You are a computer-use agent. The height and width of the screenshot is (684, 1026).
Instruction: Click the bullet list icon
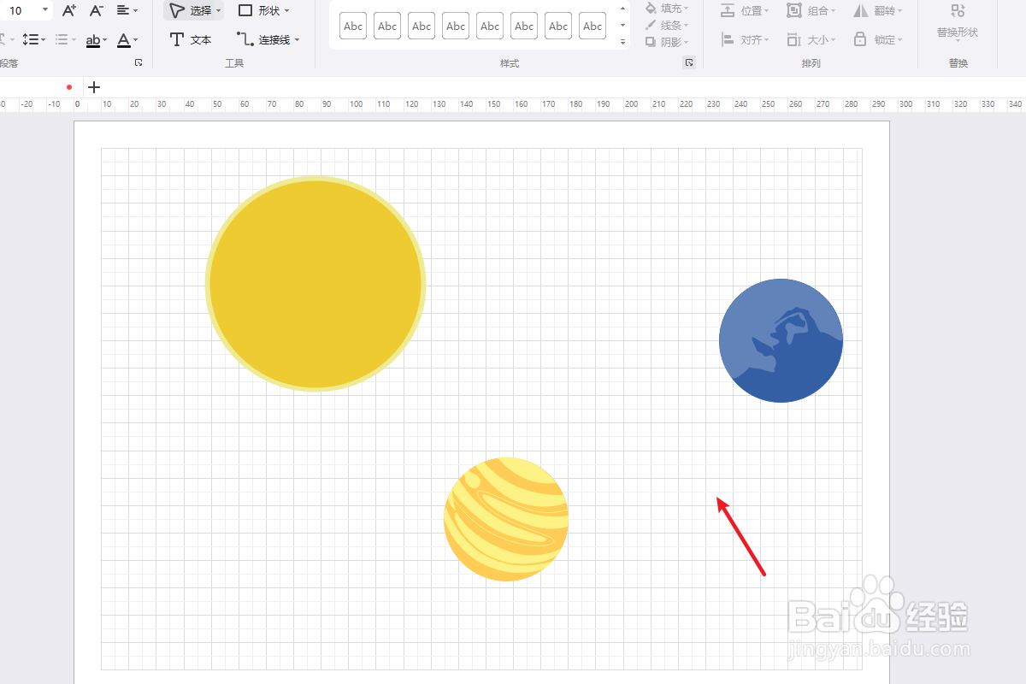pos(61,39)
